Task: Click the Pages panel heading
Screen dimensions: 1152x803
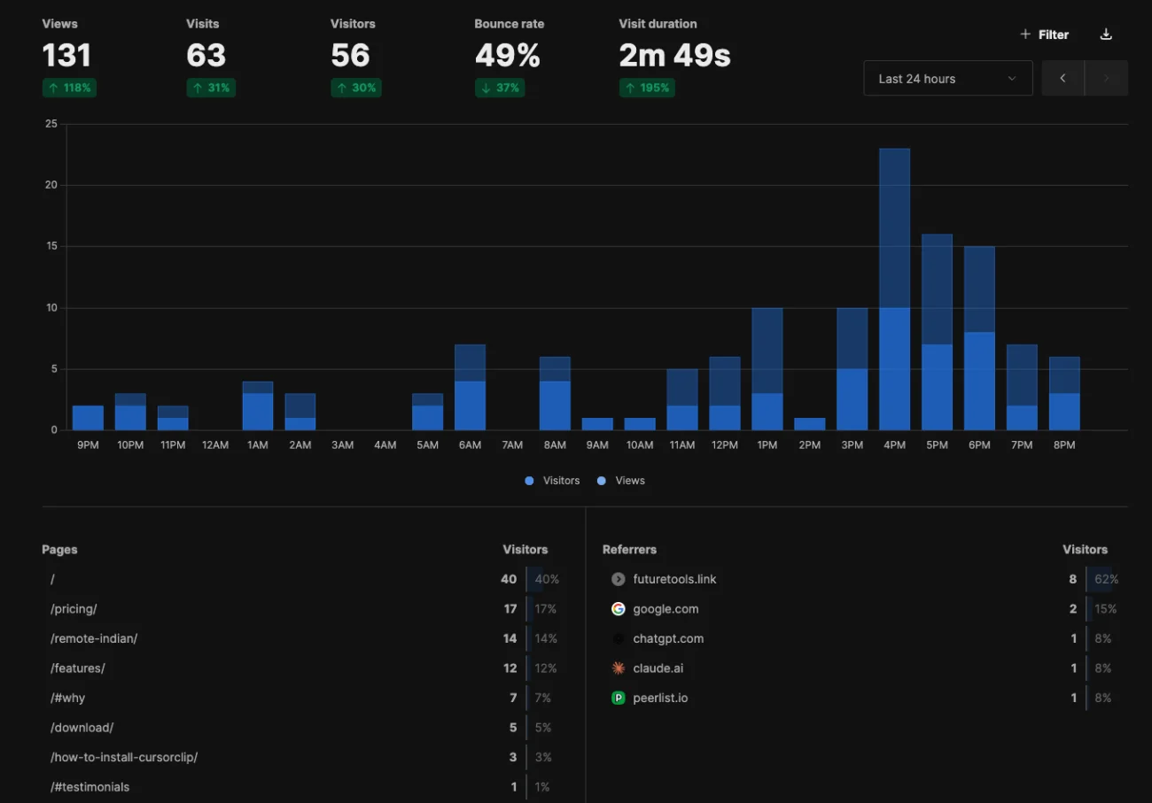Action: [x=59, y=550]
